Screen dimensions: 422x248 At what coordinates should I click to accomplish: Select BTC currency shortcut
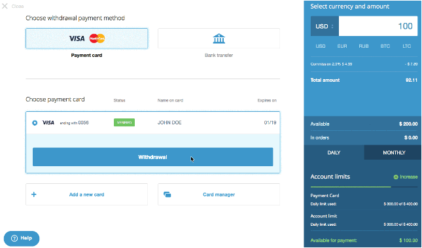(385, 46)
